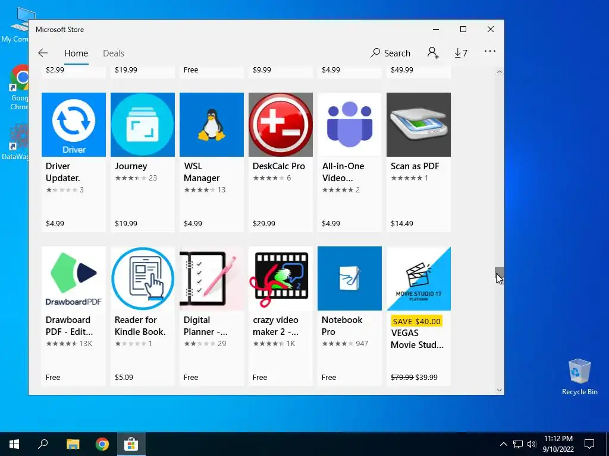Maximize the Microsoft Store window
This screenshot has height=456, width=609.
(x=463, y=29)
